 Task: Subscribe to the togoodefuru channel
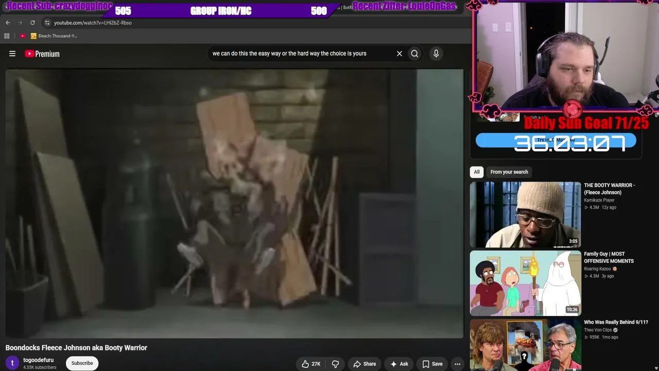point(82,363)
